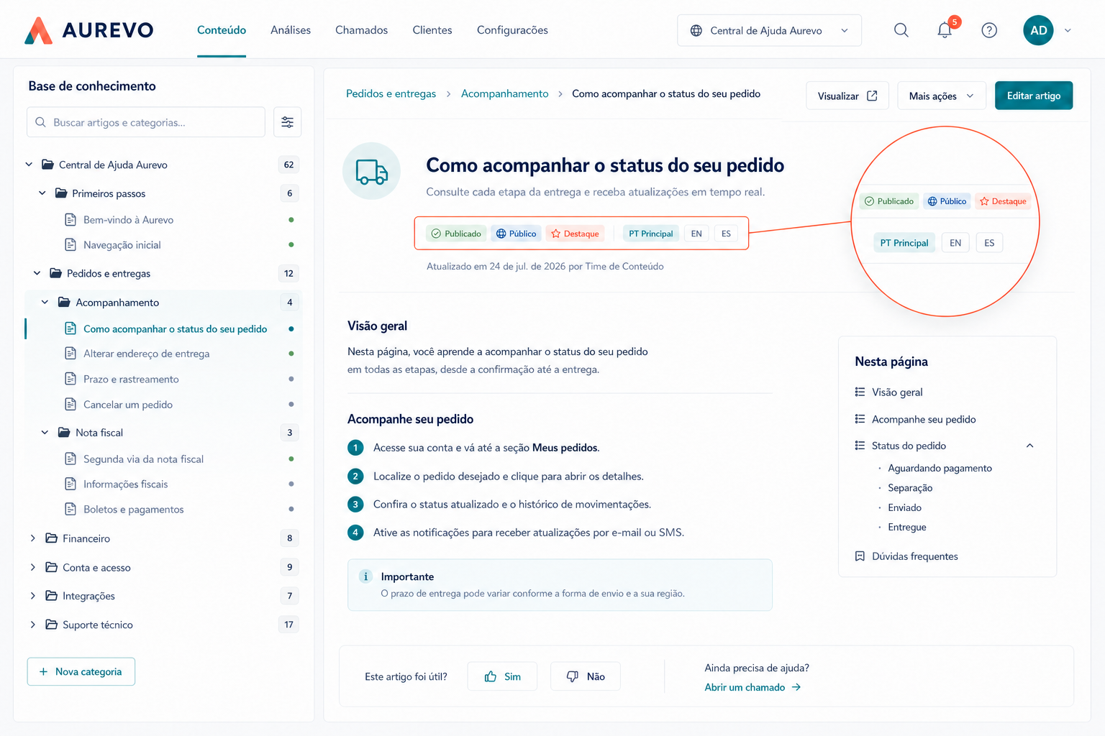This screenshot has height=736, width=1105.
Task: Open Alterar endereço de entrega article
Action: pos(146,354)
